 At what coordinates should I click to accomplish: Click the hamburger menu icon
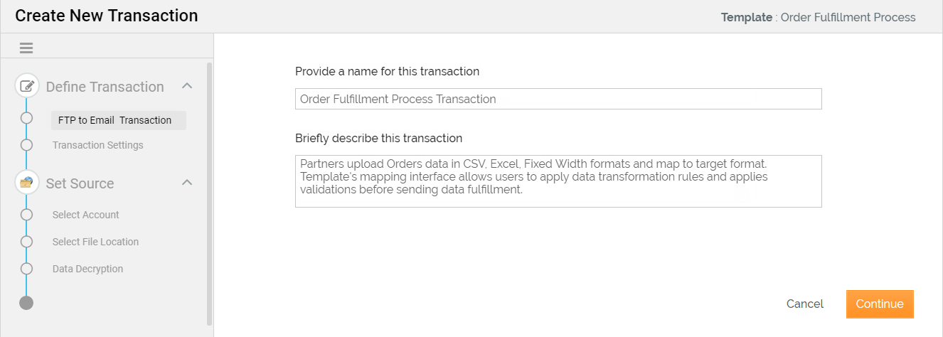click(26, 48)
